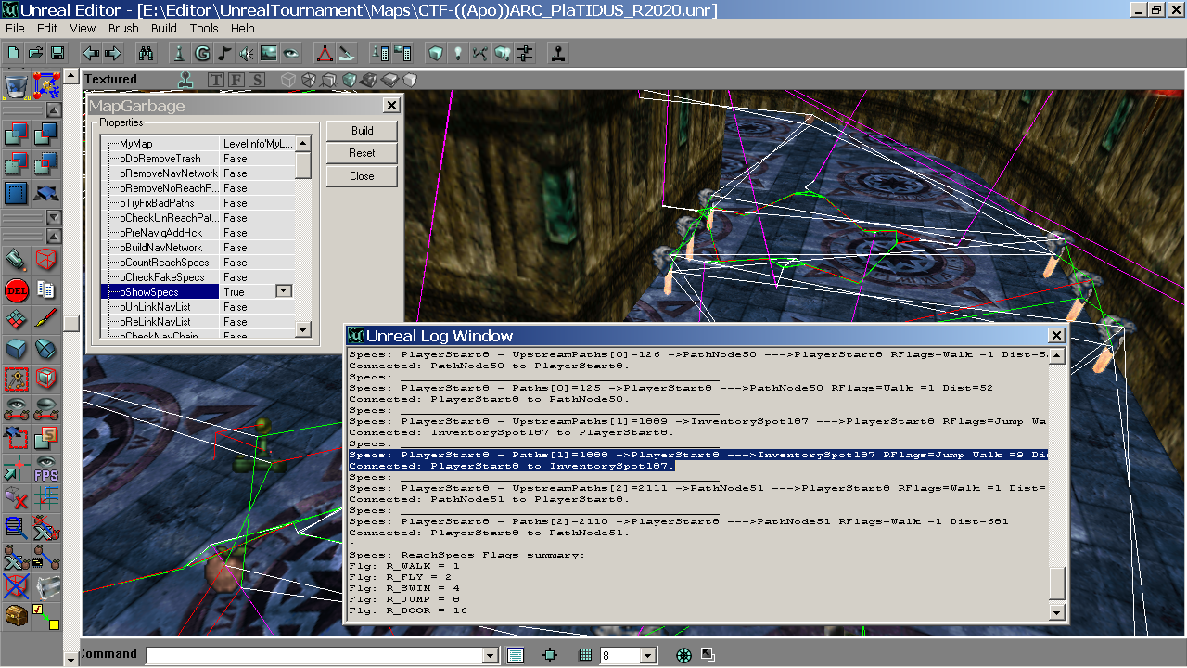
Task: Click Build Paths nodes icon
Action: 479,53
